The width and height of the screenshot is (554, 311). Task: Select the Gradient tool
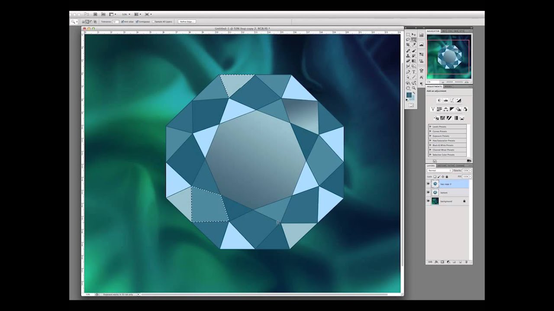point(414,60)
